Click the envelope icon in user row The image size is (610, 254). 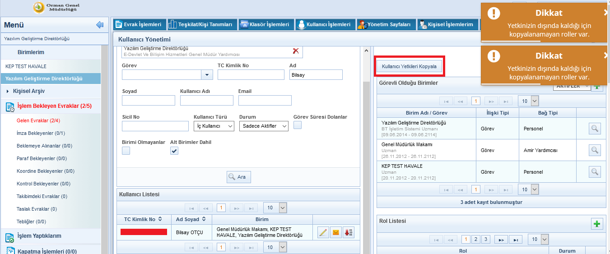pos(336,233)
